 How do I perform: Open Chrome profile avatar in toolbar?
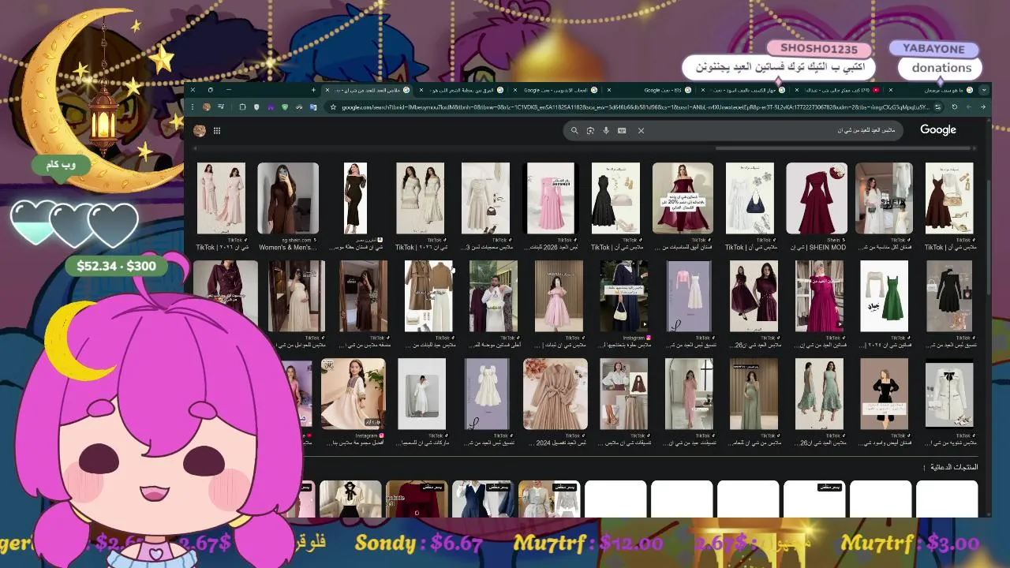pyautogui.click(x=206, y=107)
